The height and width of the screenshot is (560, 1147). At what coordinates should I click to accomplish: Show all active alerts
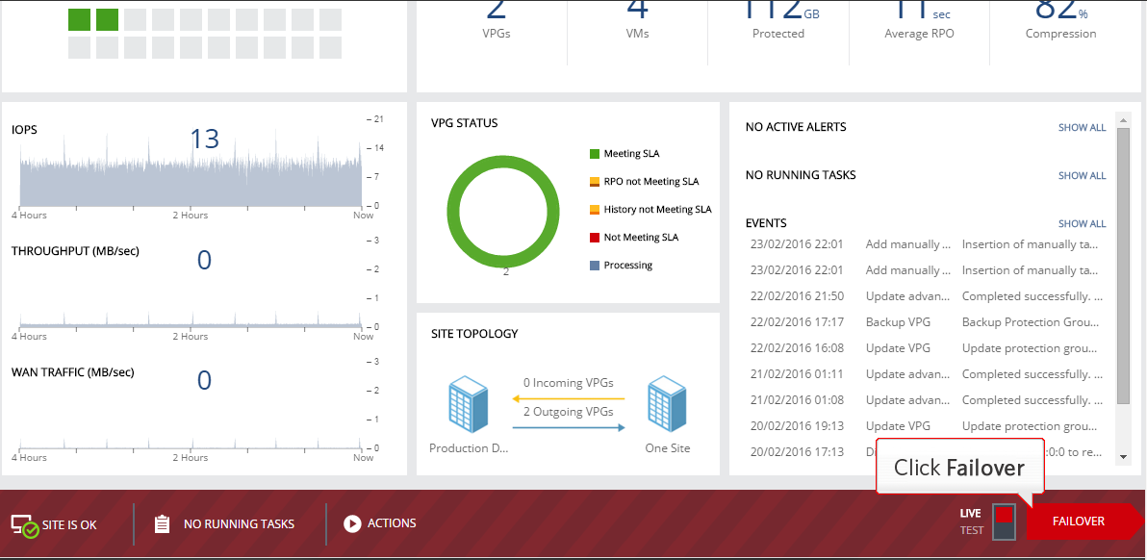(1082, 127)
